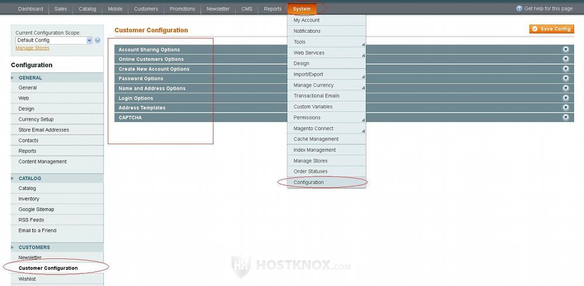Select Order Statuses menu item
Screen dimensions: 584x286
tap(327, 171)
